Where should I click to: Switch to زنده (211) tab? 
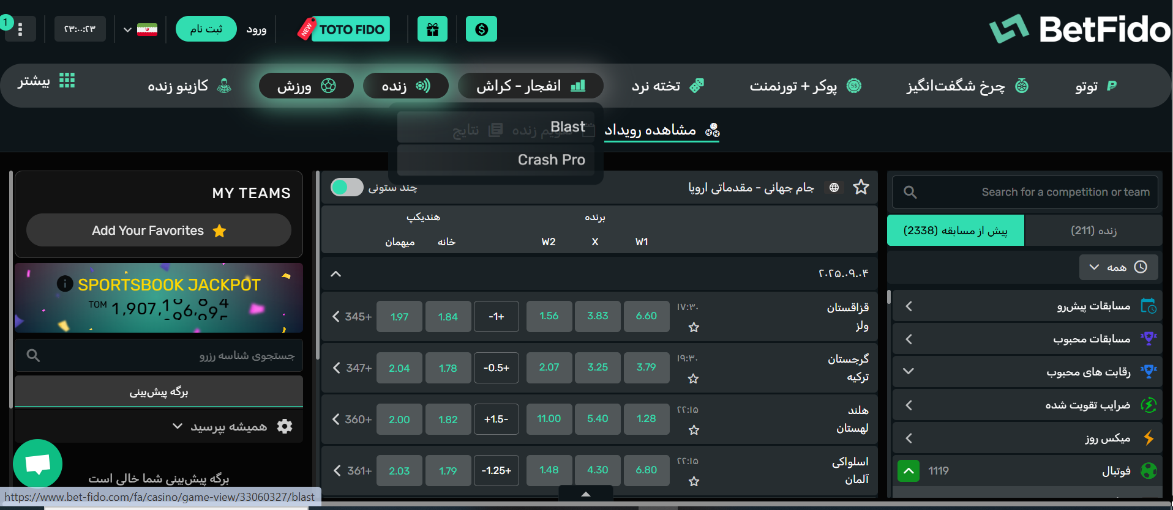coord(1093,231)
